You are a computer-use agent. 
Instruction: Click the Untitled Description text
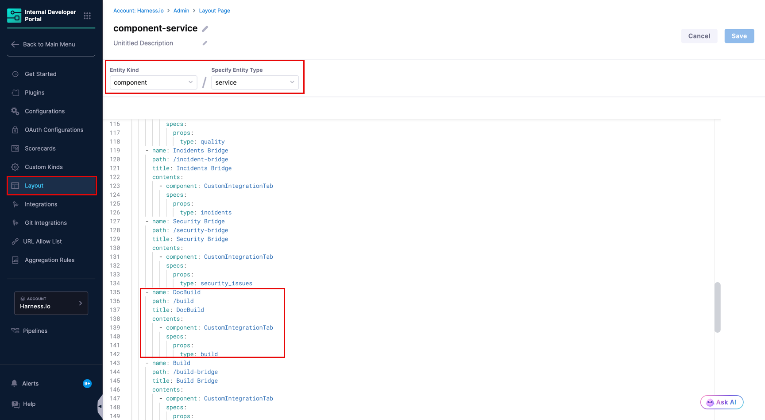click(x=143, y=43)
